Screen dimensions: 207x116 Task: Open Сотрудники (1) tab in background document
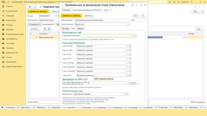tap(35, 24)
